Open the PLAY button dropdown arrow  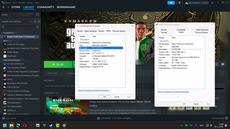click(x=74, y=64)
